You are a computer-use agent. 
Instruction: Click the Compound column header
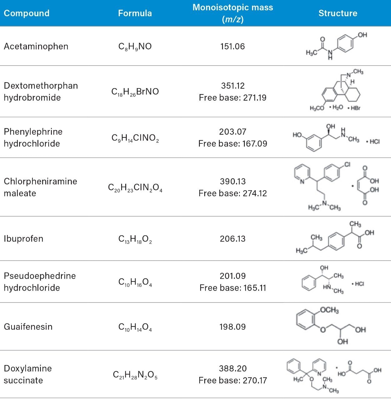pos(27,13)
